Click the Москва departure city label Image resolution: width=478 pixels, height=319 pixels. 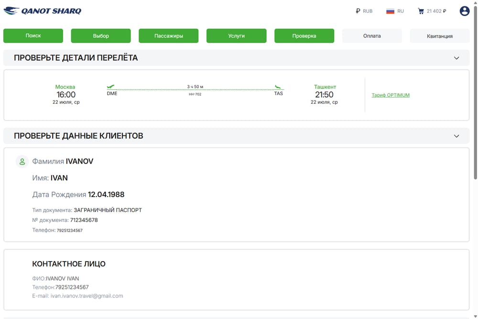65,87
